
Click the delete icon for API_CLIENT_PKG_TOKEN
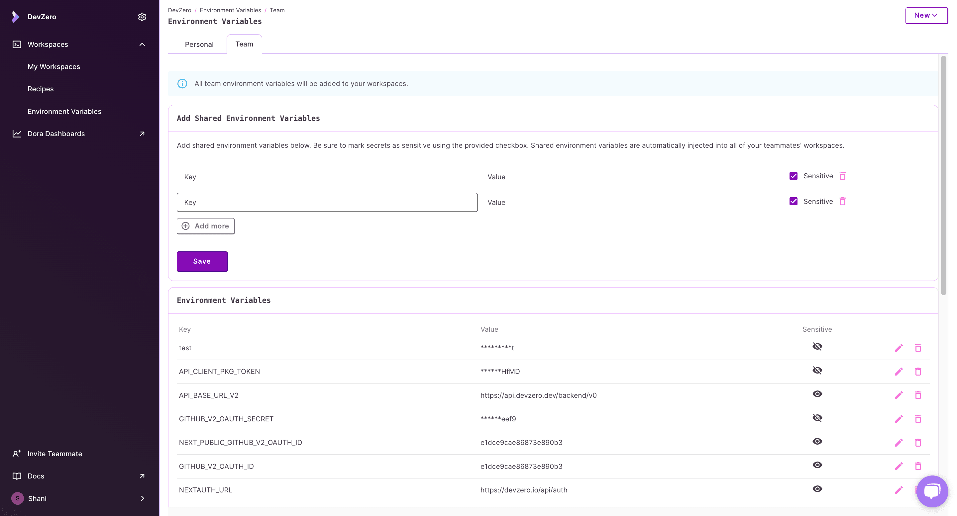point(918,371)
